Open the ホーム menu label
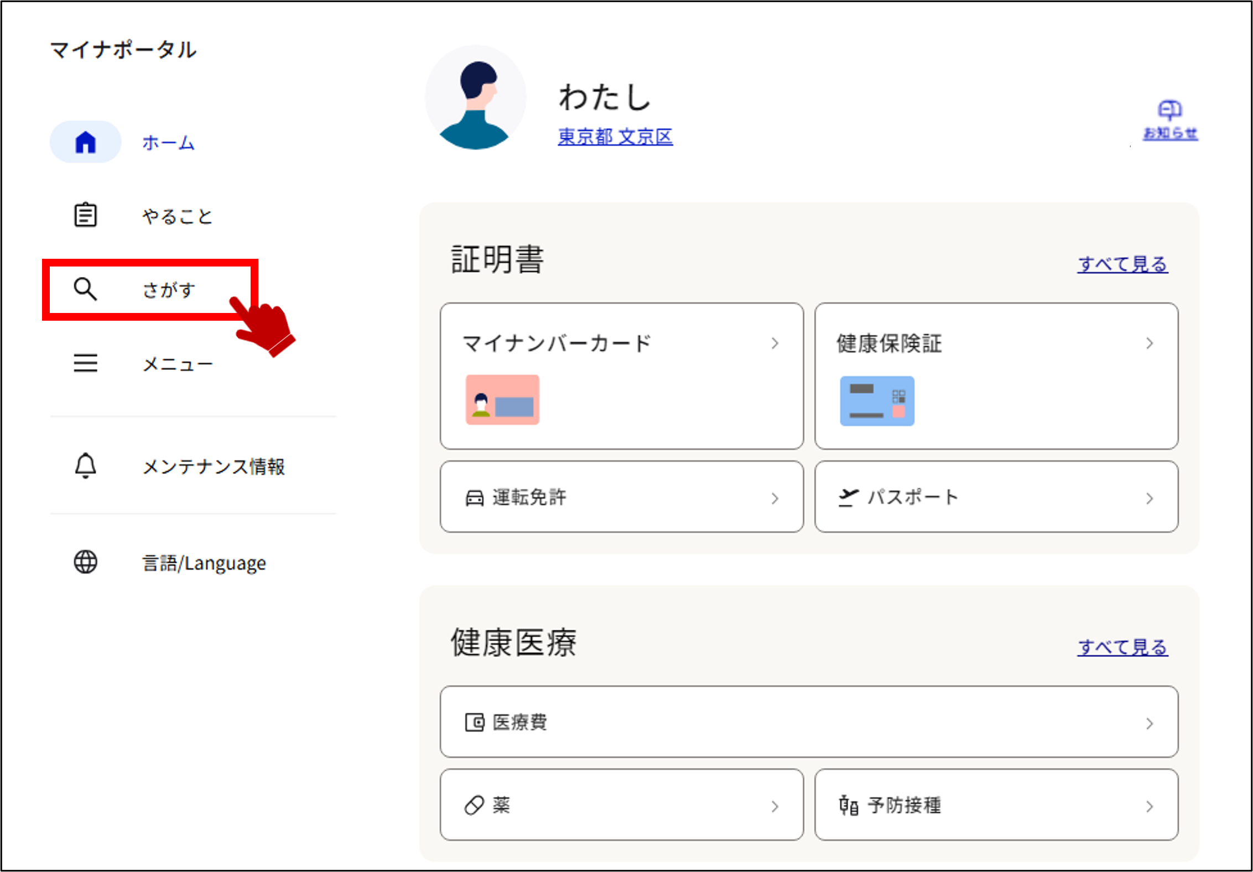1253x872 pixels. point(168,143)
